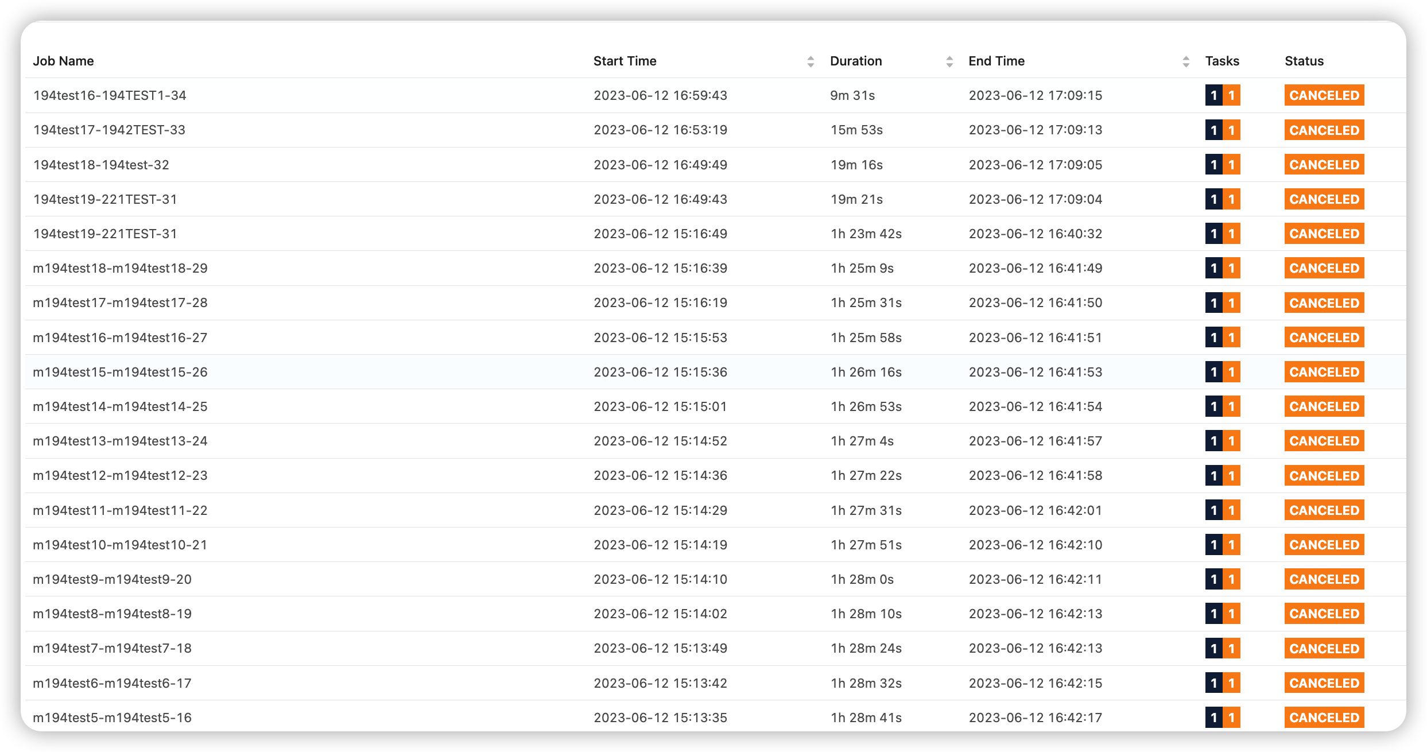Click duration cell 15m 53s
1427x752 pixels.
856,130
